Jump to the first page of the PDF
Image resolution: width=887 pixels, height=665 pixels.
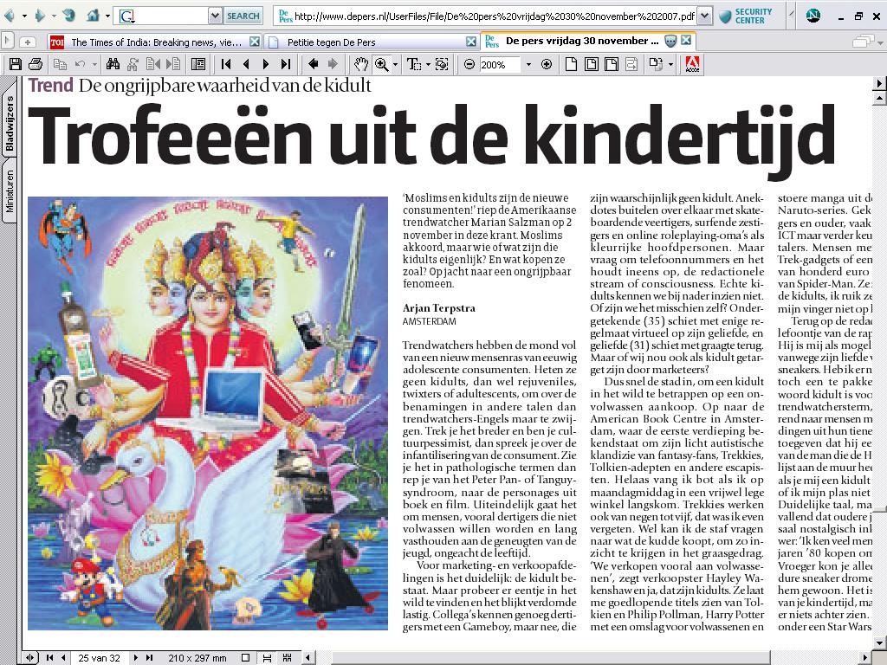pyautogui.click(x=226, y=64)
